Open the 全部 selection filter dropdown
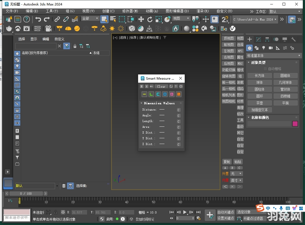 90,18
